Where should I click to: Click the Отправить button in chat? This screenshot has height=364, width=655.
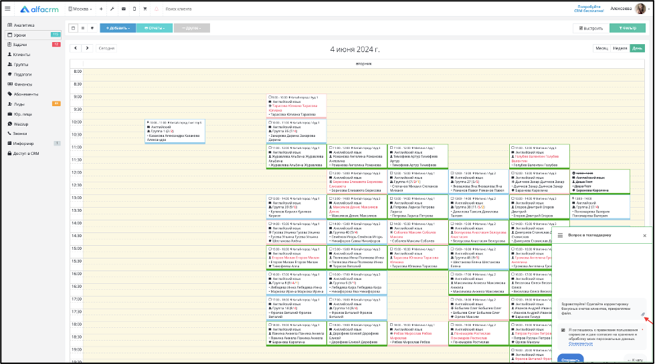[570, 359]
